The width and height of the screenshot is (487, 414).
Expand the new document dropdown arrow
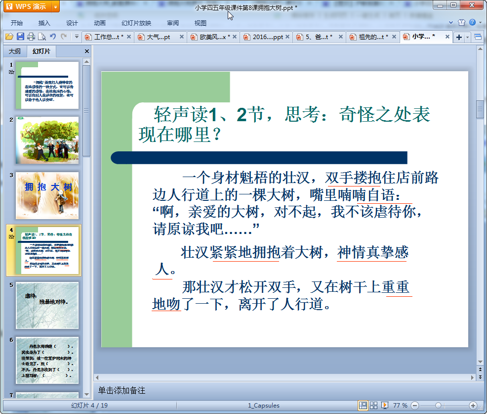467,37
